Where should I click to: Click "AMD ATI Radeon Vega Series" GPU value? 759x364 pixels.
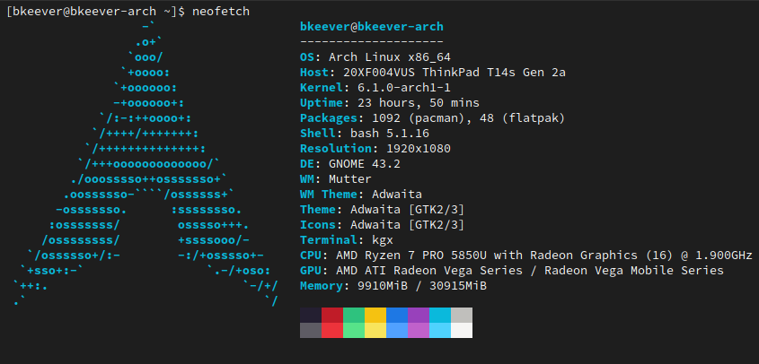(429, 271)
